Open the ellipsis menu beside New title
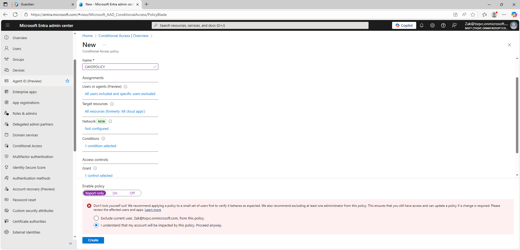520x250 pixels. point(104,45)
